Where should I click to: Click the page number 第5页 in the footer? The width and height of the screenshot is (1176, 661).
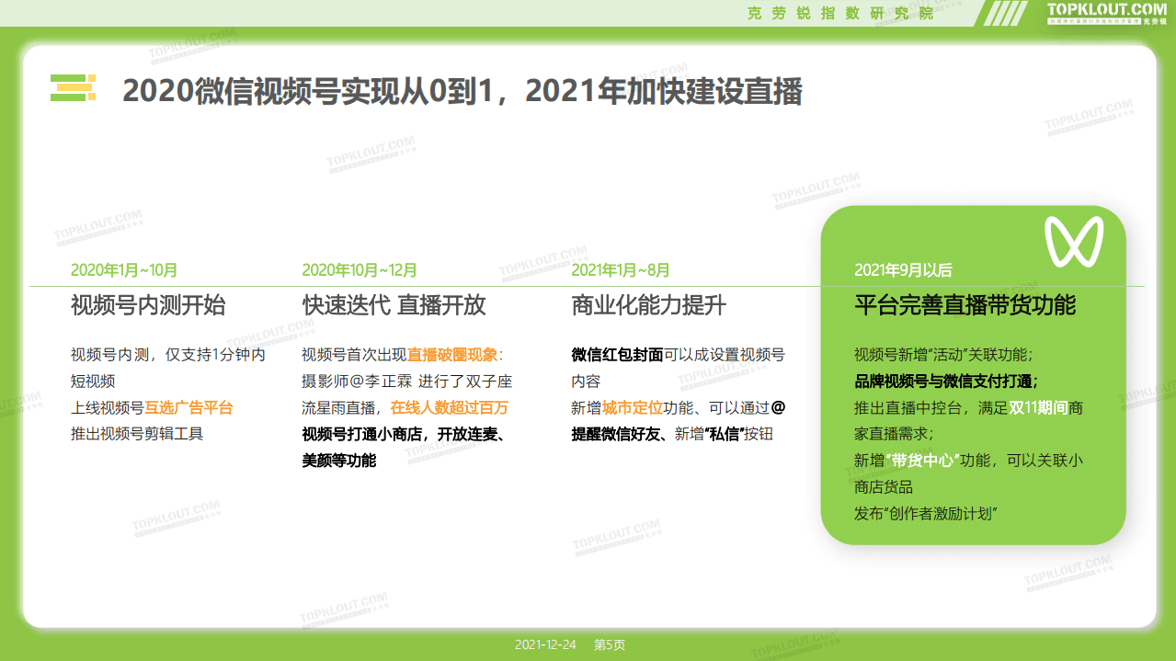coord(608,644)
